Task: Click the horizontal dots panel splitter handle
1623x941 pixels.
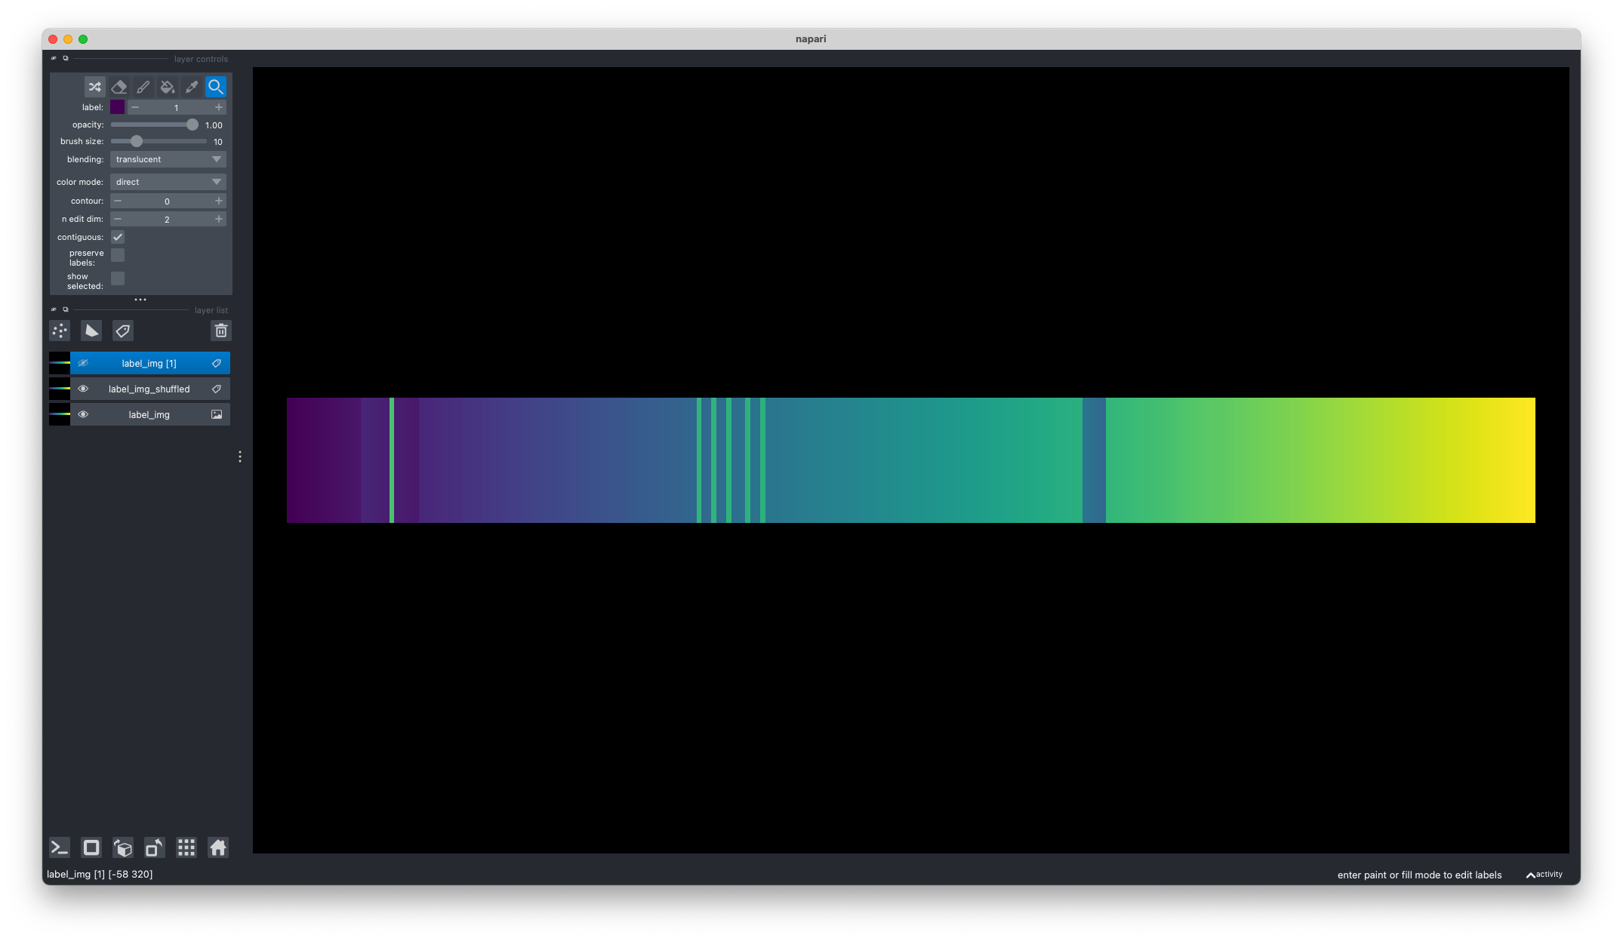Action: [x=140, y=300]
